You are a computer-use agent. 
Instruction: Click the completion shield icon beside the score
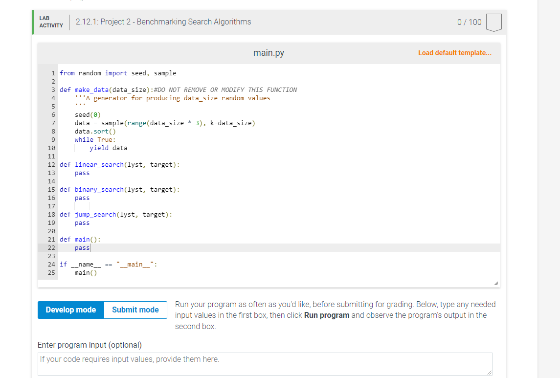493,22
